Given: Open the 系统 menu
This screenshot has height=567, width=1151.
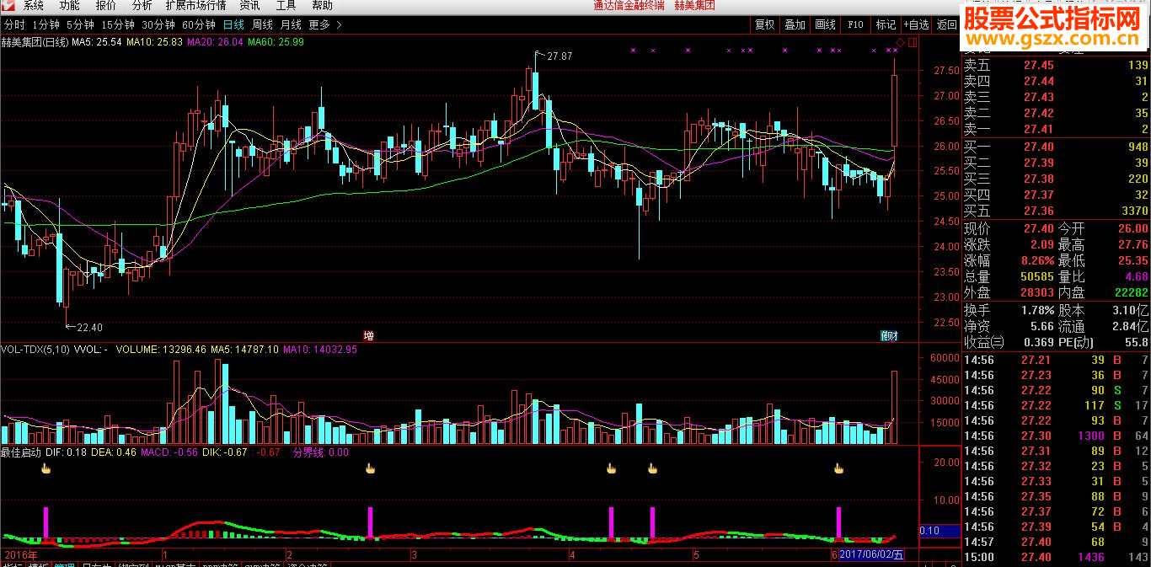Looking at the screenshot, I should 34,5.
